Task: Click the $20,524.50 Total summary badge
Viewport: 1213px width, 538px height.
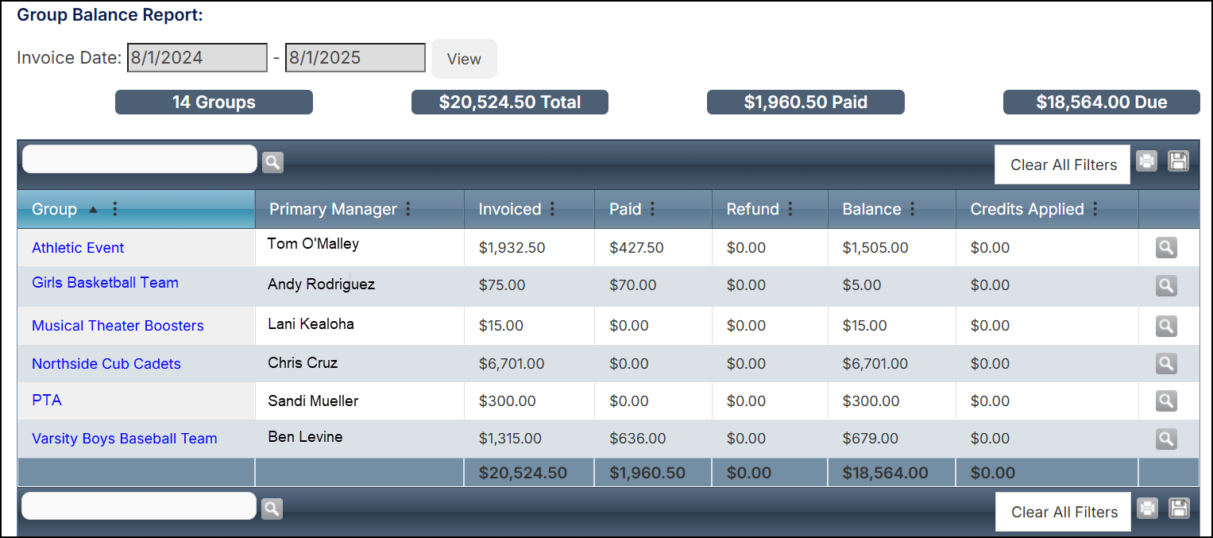Action: 510,103
